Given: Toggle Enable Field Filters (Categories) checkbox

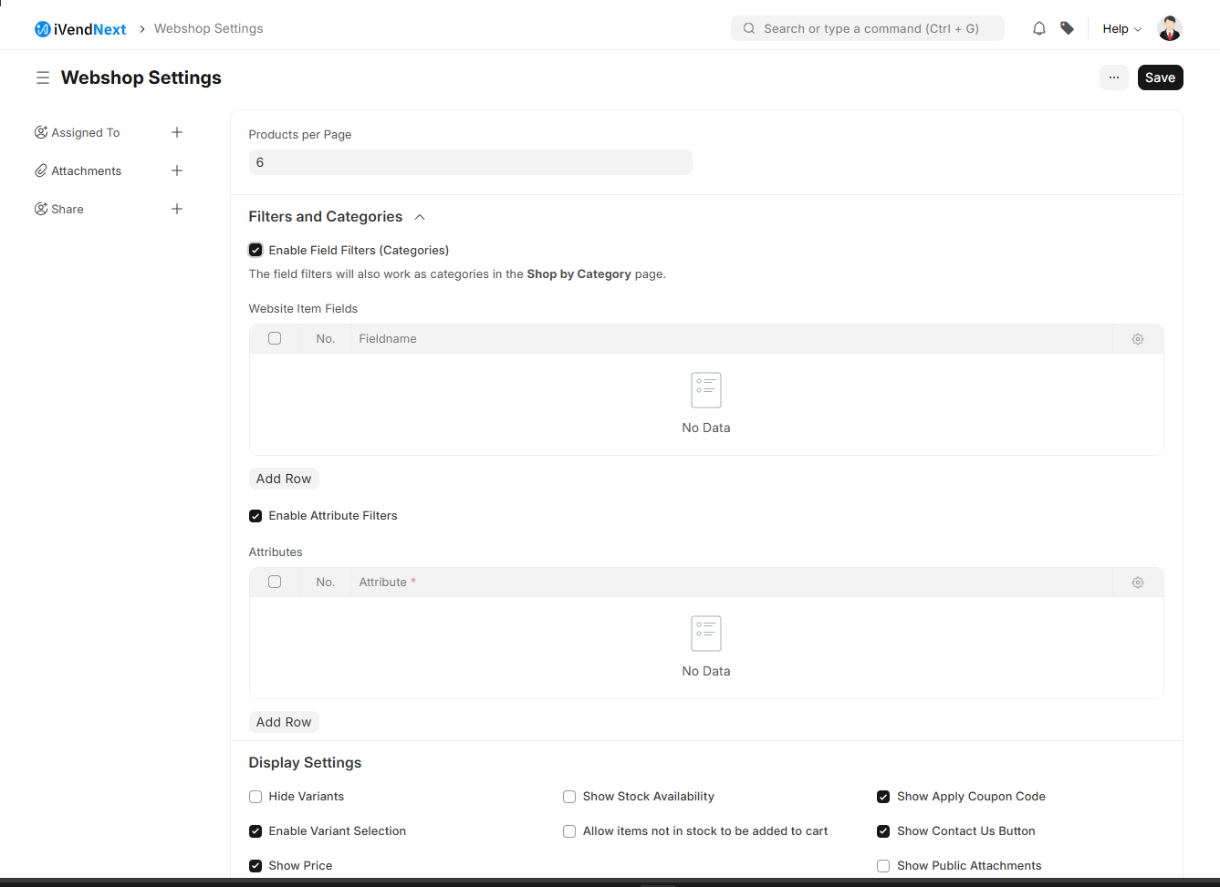Looking at the screenshot, I should 255,250.
